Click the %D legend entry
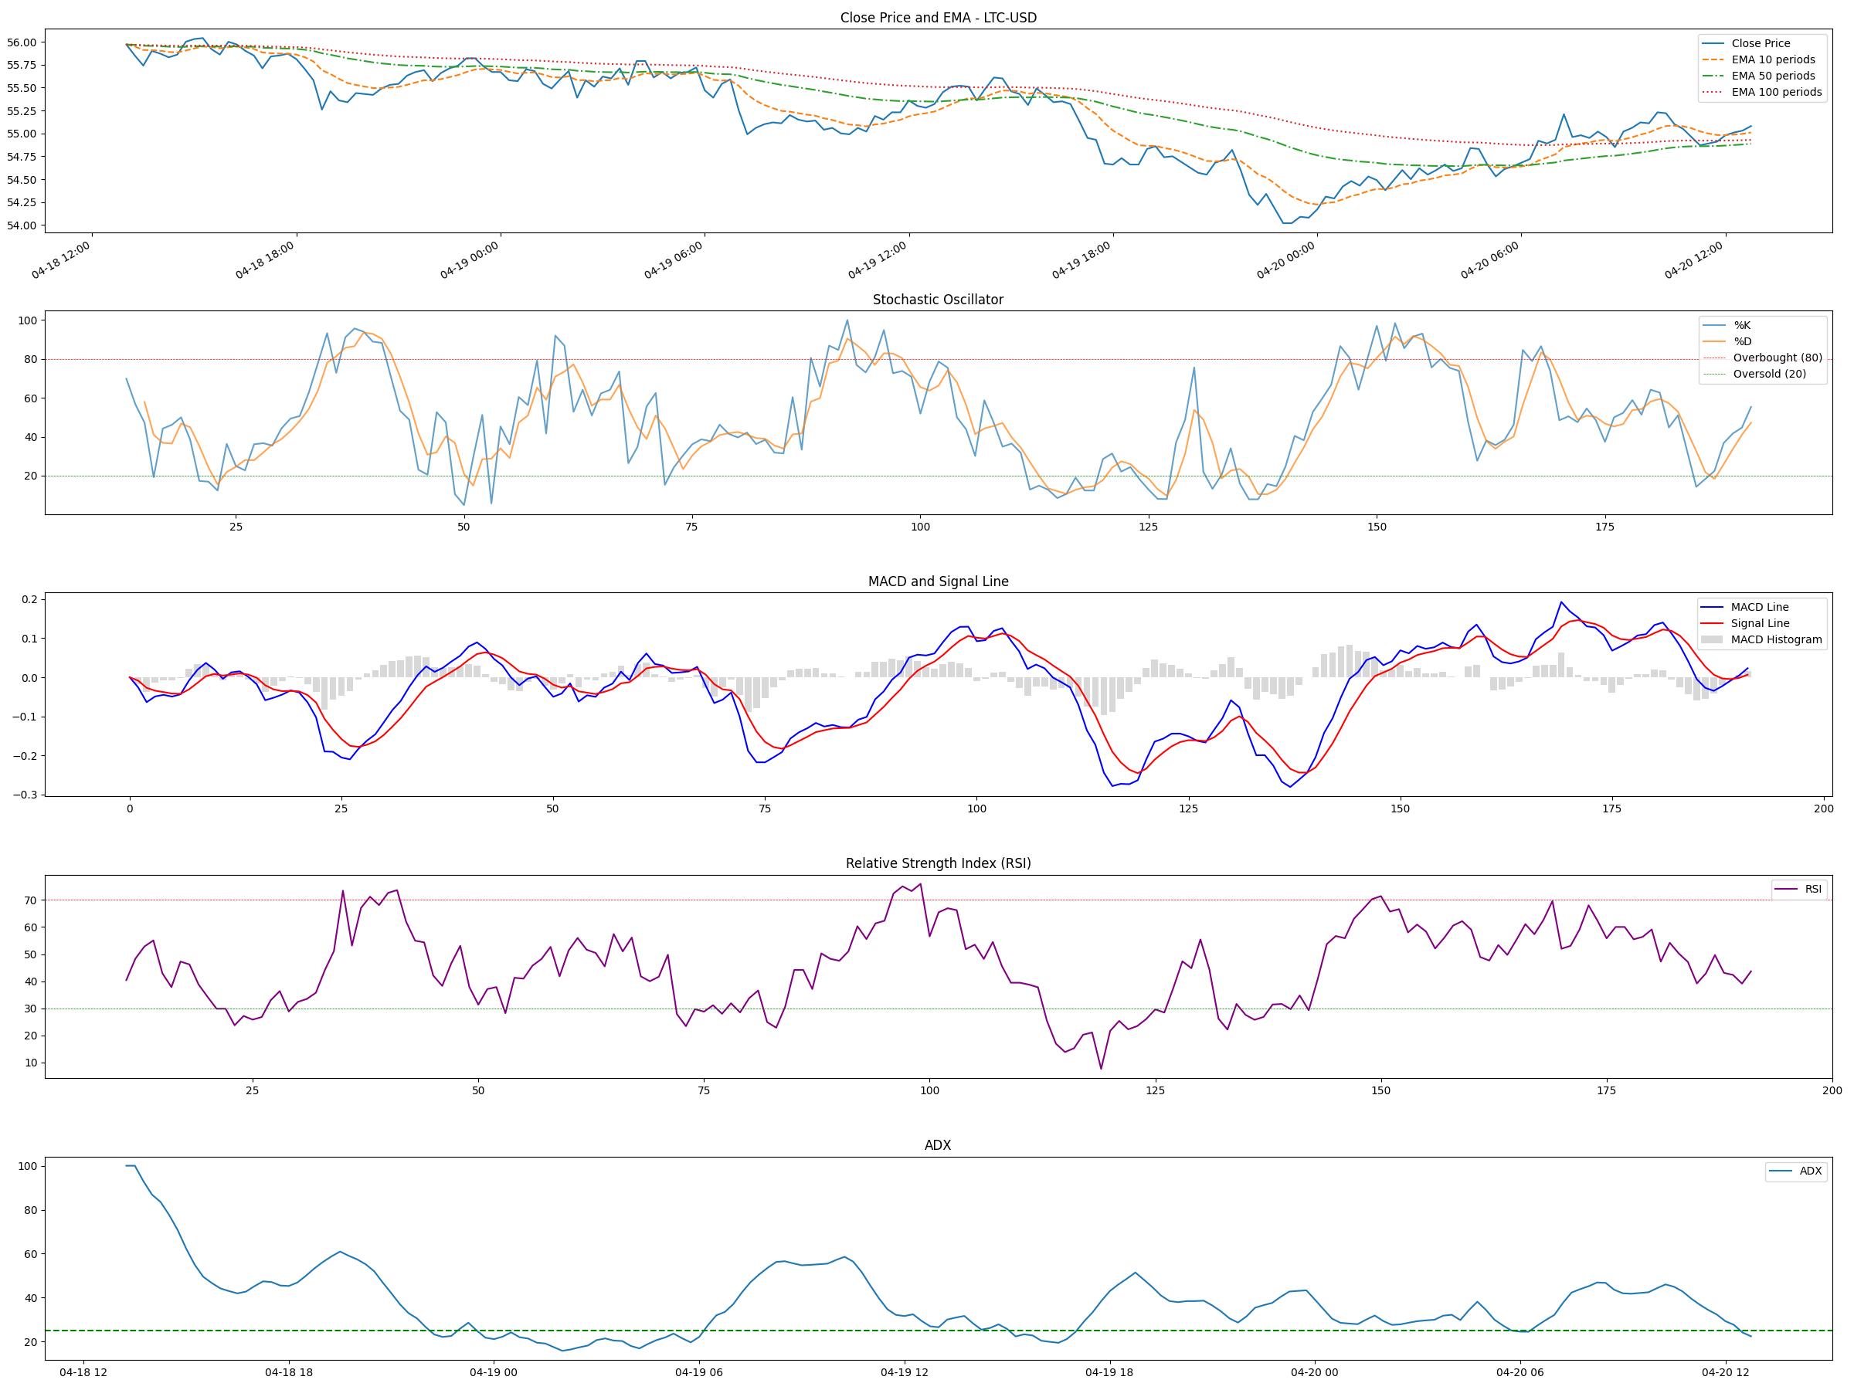Image resolution: width=1854 pixels, height=1390 pixels. click(1742, 342)
